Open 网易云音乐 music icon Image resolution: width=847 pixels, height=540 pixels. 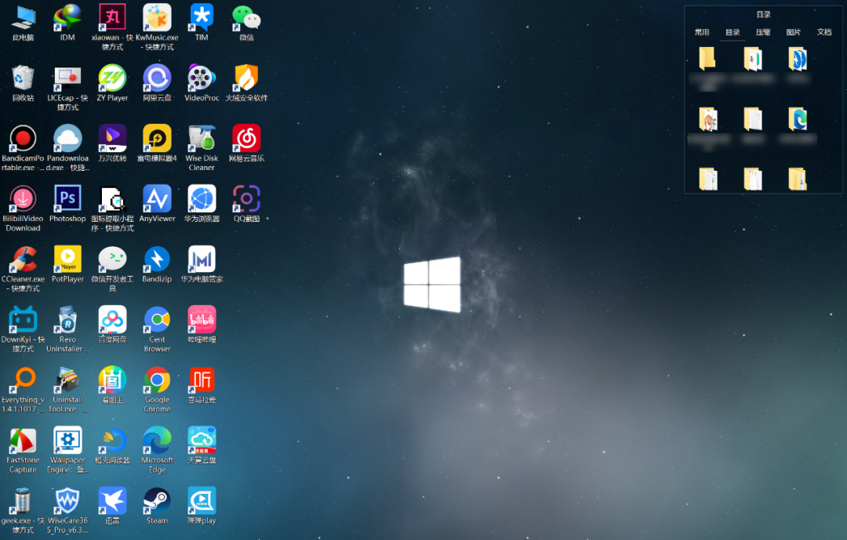[x=246, y=140]
